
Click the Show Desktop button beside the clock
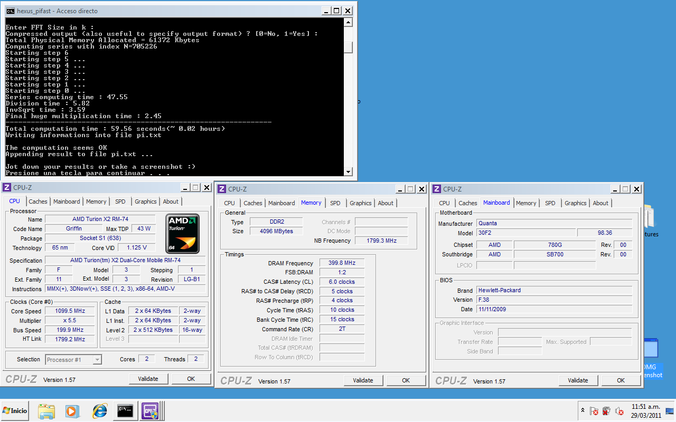pyautogui.click(x=670, y=411)
